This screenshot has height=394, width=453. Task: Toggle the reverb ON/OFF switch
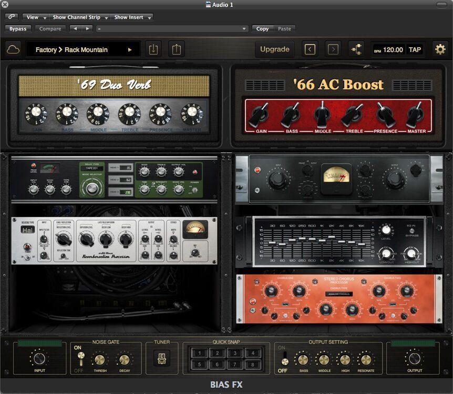pos(27,257)
